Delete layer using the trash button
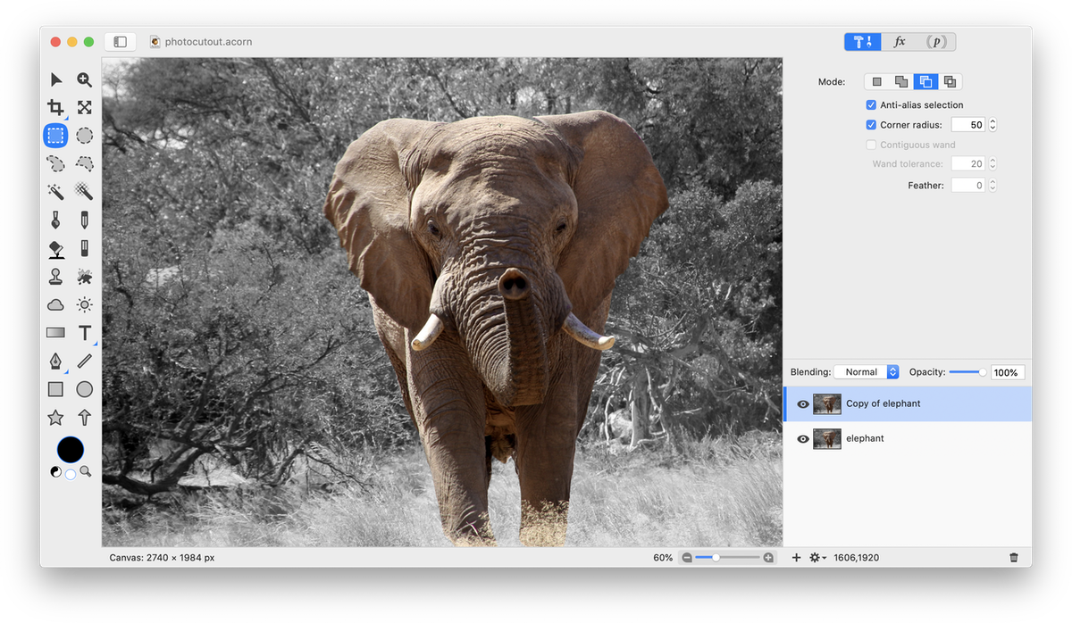Screen dimensions: 1072x623 1013,558
